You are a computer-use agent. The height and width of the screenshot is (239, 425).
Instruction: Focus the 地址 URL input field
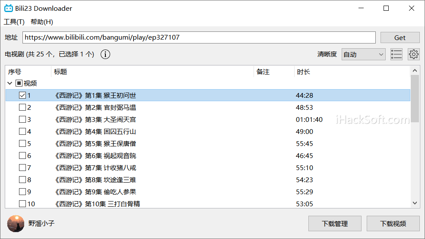(199, 37)
